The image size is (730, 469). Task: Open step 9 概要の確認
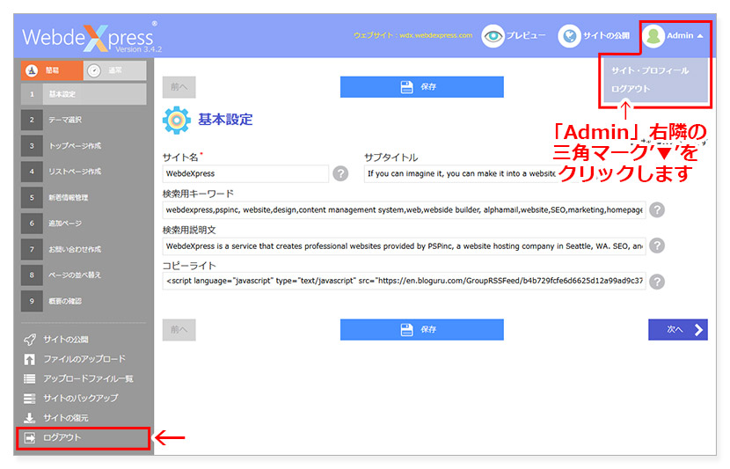click(x=84, y=301)
